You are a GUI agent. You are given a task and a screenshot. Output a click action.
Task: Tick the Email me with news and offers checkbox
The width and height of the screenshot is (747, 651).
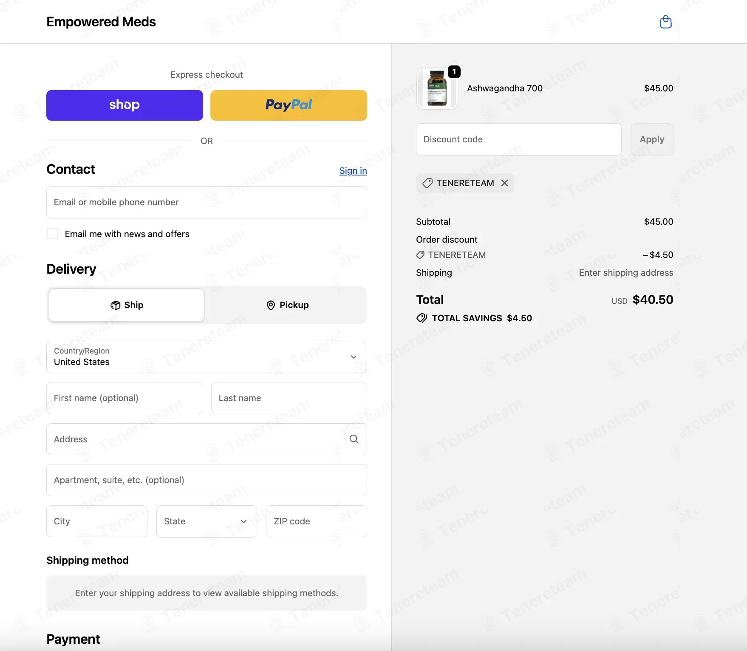[x=53, y=234]
